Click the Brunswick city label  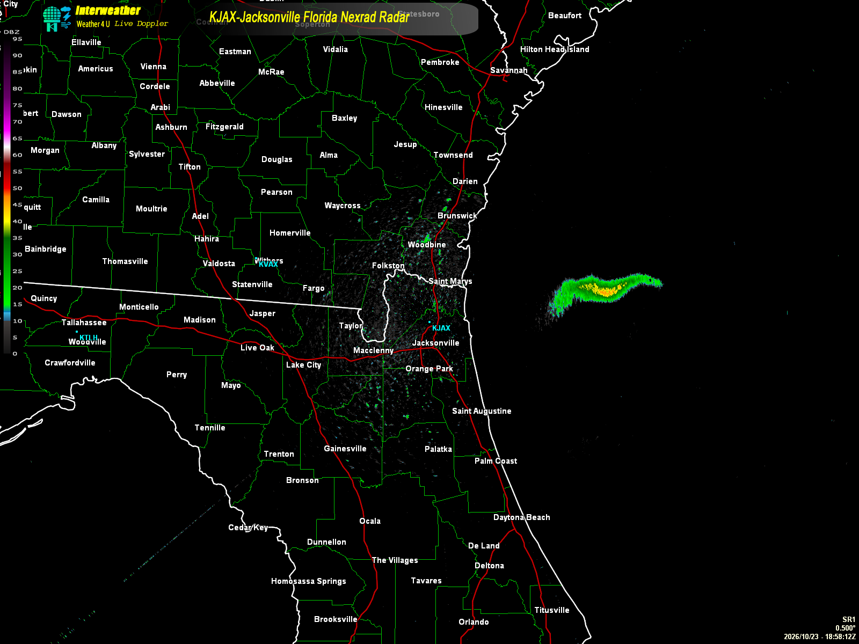pyautogui.click(x=457, y=216)
